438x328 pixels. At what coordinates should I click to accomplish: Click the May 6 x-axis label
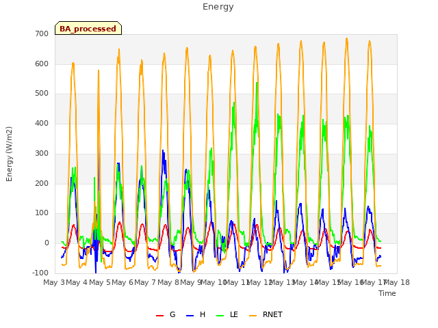[x=123, y=282]
